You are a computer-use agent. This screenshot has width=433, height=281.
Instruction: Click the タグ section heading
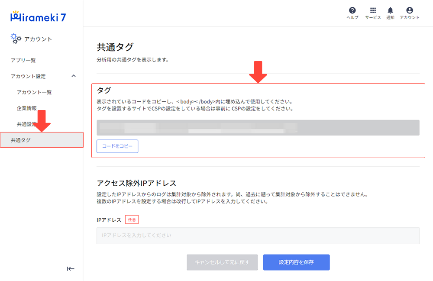[104, 90]
